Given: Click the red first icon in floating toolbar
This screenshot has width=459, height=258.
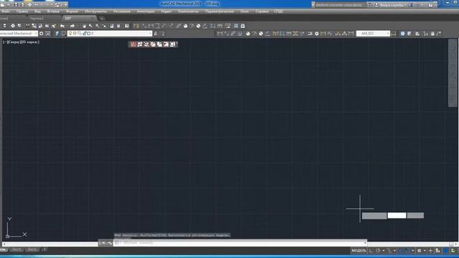Looking at the screenshot, I should tap(133, 44).
